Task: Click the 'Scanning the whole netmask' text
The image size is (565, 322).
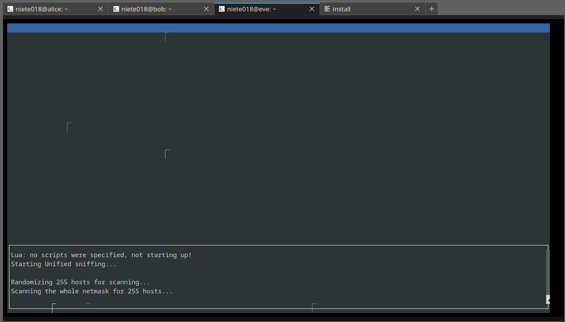Action: click(92, 291)
